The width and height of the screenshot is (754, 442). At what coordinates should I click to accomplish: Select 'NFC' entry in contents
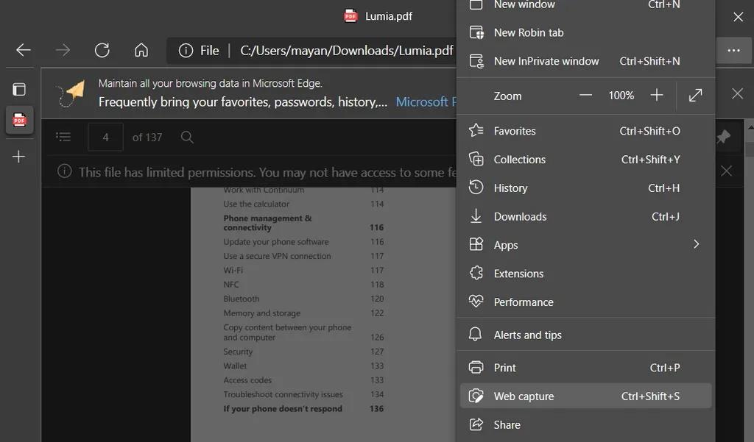click(231, 285)
